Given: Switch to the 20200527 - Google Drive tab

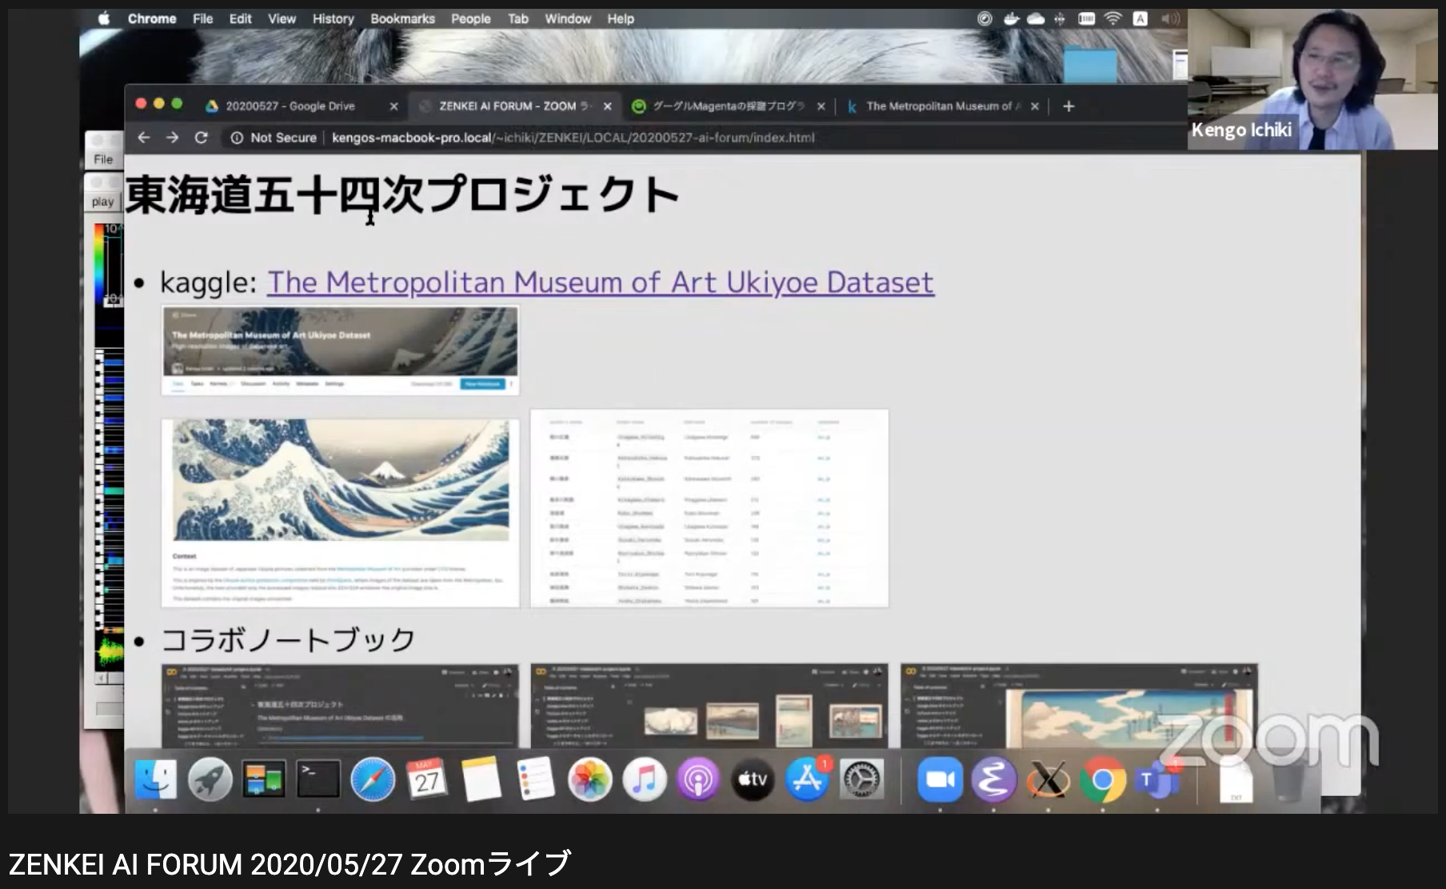Looking at the screenshot, I should [290, 106].
